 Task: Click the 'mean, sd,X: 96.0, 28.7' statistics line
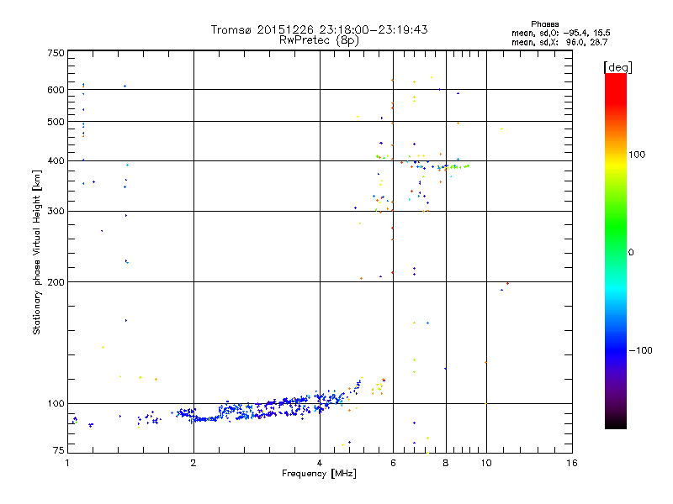559,42
